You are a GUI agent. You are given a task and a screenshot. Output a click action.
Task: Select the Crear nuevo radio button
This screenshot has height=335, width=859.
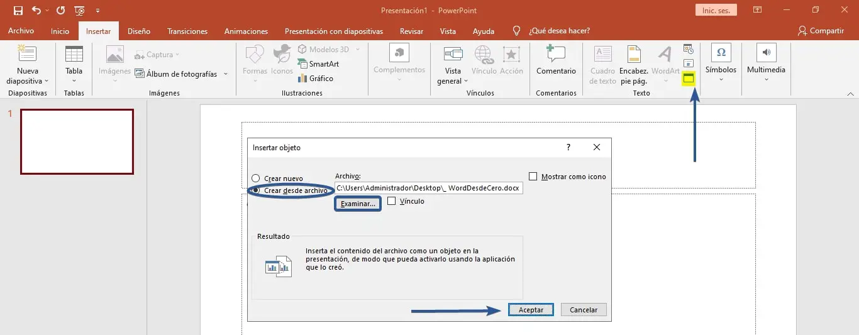pyautogui.click(x=255, y=178)
